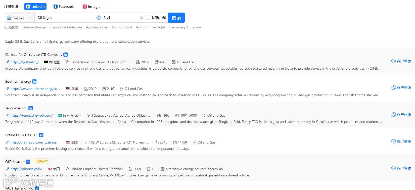Click the Oil & gas search input
The width and height of the screenshot is (415, 190).
[x=64, y=18]
